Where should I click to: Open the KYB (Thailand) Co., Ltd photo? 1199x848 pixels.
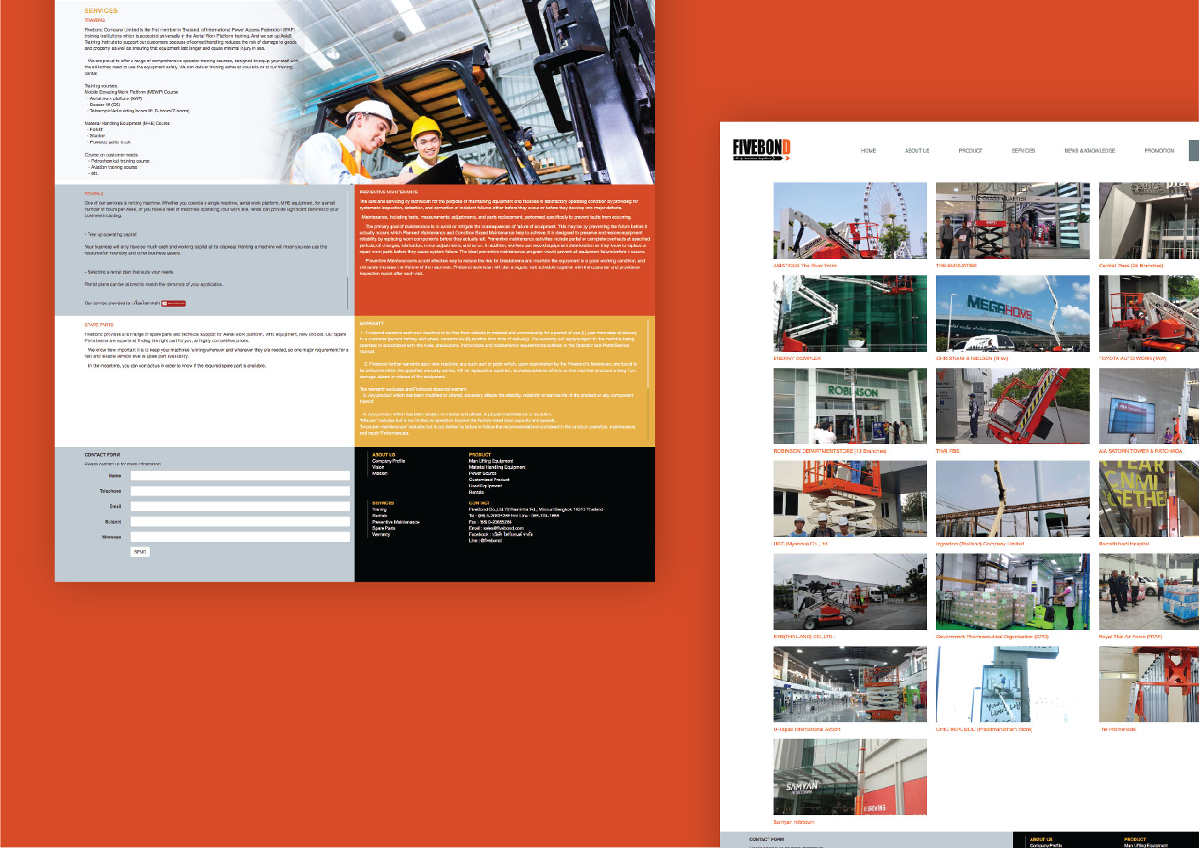click(x=850, y=591)
